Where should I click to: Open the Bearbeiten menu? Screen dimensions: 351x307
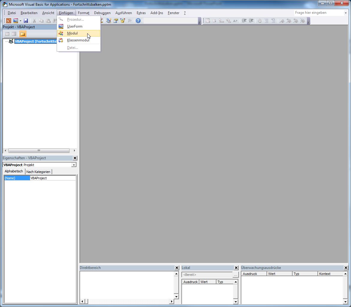(29, 13)
